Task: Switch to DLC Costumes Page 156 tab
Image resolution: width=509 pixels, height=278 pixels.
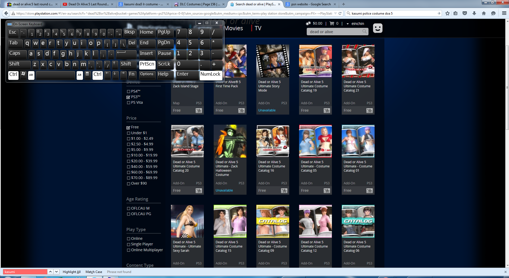Action: tap(200, 4)
